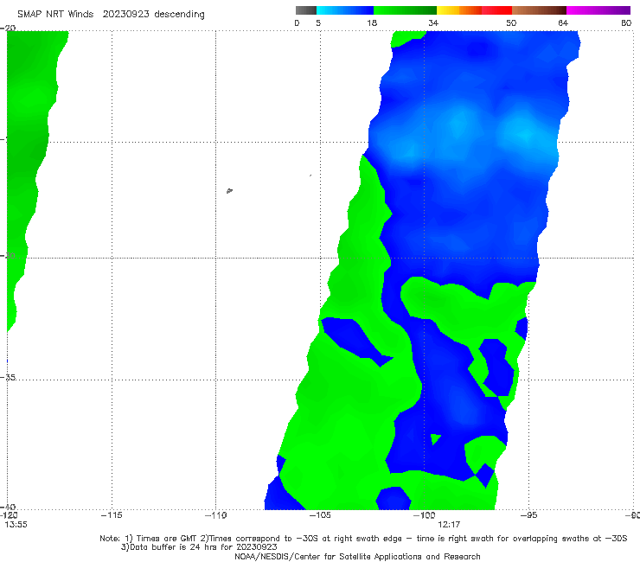Viewport: 640px width, 562px height.
Task: Click the NOAA/NESDIS credit line
Action: [357, 557]
